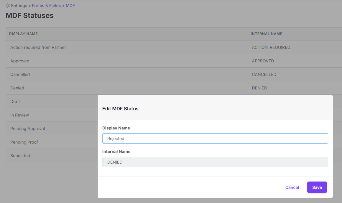Click the Display Name field label

click(116, 128)
